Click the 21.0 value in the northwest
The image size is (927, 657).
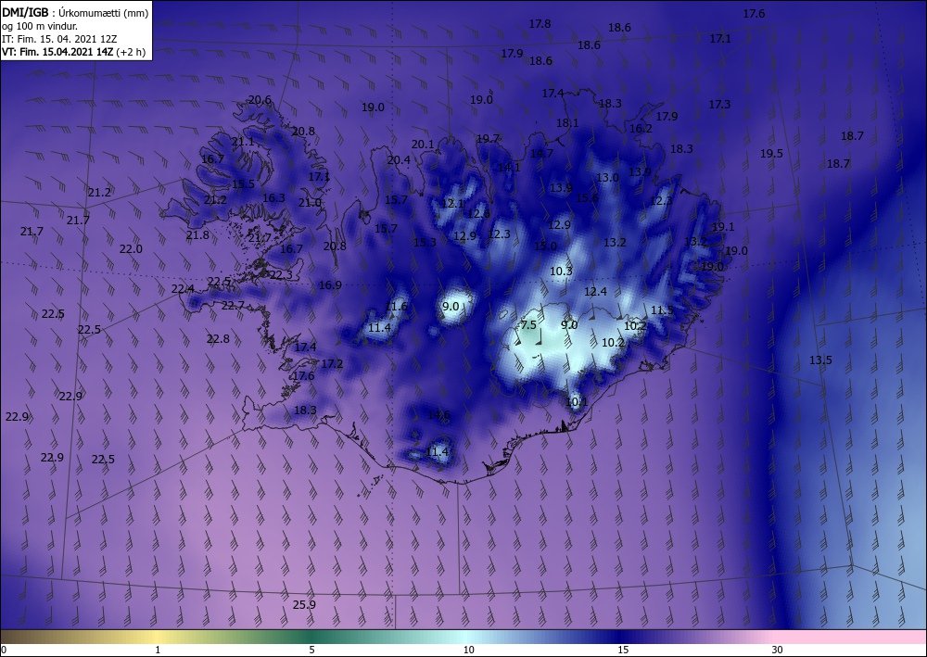(x=310, y=203)
